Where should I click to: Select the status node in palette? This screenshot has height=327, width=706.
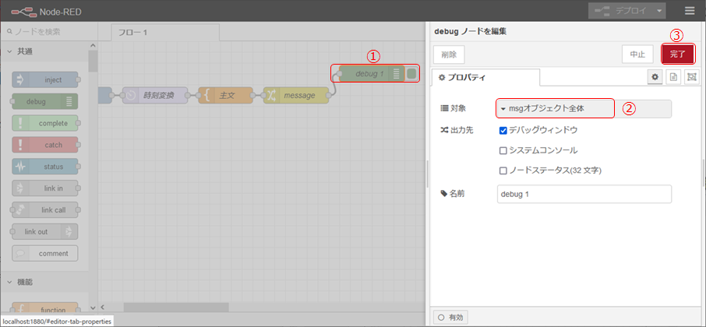point(45,167)
